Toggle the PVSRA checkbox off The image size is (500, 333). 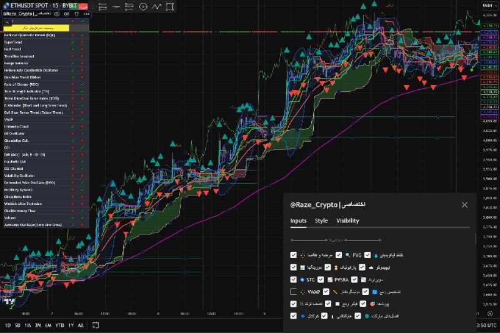click(x=321, y=279)
